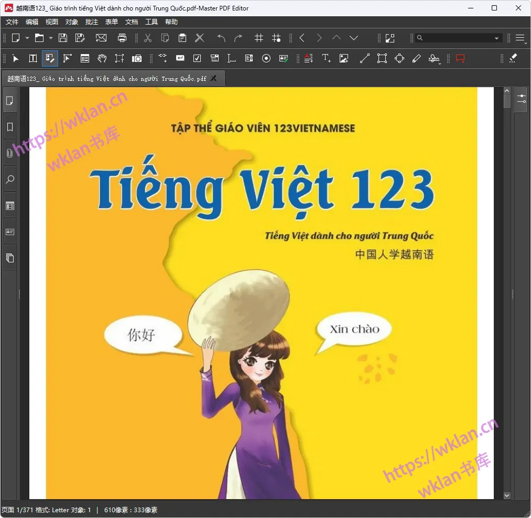
Task: Expand the search field dropdown
Action: 496,38
